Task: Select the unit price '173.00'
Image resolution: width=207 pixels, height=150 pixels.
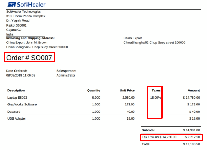Action: (x=130, y=104)
